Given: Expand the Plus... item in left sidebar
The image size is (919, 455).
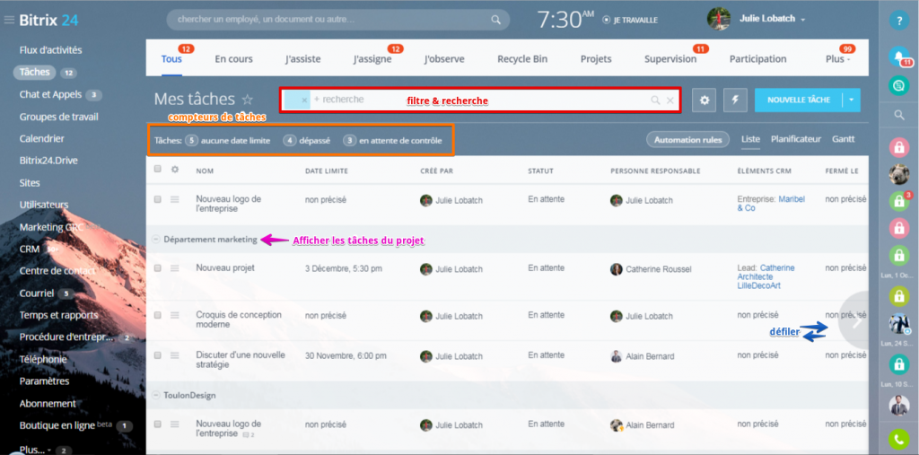Looking at the screenshot, I should 35,450.
